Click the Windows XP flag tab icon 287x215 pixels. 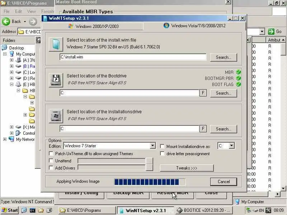click(71, 26)
